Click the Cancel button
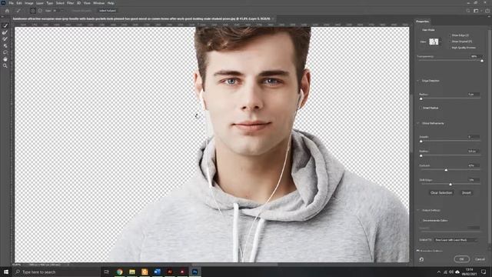492x277 pixels. (x=480, y=259)
